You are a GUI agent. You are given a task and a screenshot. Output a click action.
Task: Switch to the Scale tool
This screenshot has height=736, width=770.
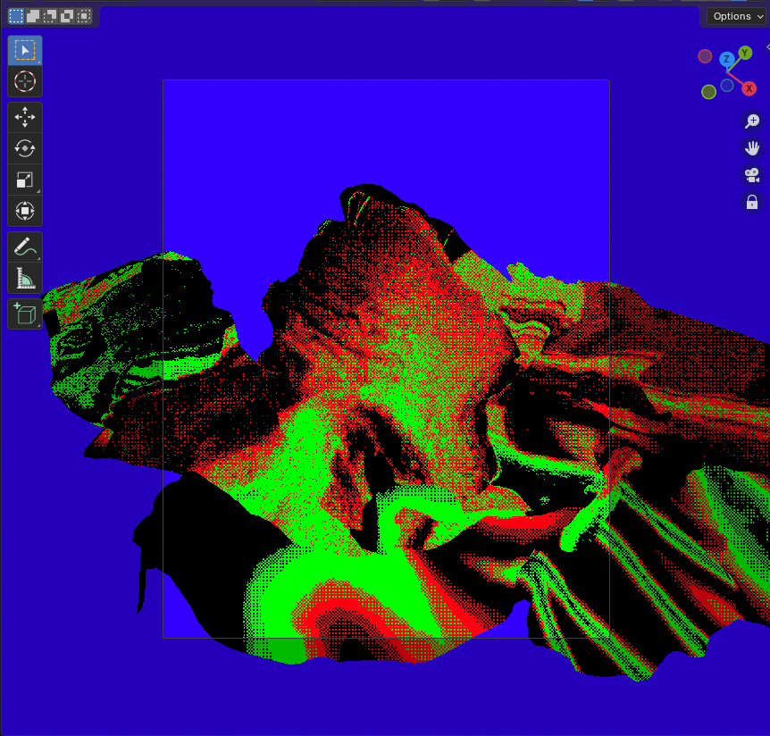(x=24, y=180)
